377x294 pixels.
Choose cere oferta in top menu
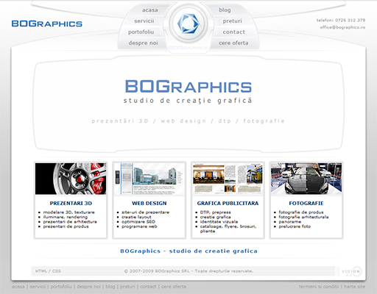pyautogui.click(x=233, y=43)
